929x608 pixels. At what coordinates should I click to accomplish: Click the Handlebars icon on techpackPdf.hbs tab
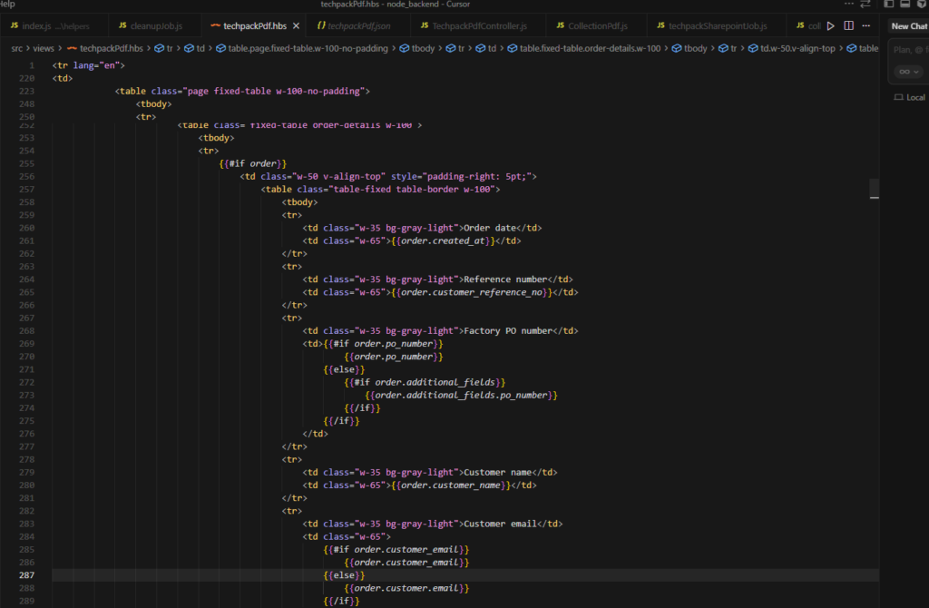coord(215,25)
